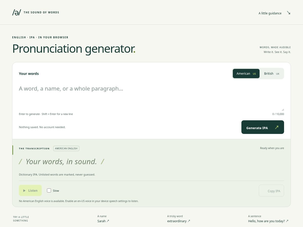Click the Enter to generate hint text
Screen dimensions: 303x227
click(46, 114)
